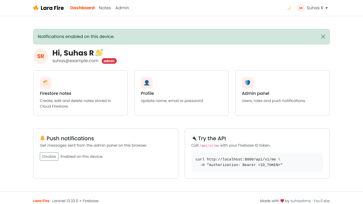This screenshot has width=363, height=204.
Task: Click the bell icon beside Push notifications
Action: click(43, 138)
